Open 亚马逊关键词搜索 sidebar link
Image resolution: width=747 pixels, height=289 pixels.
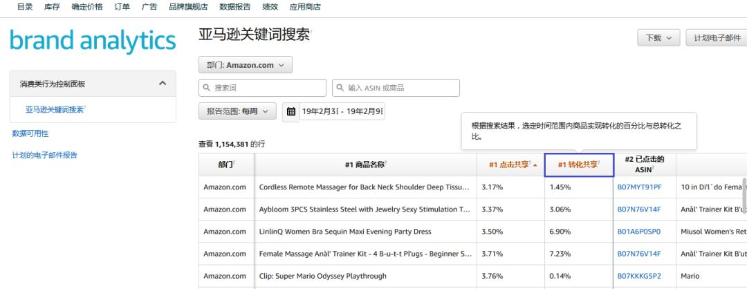[55, 109]
